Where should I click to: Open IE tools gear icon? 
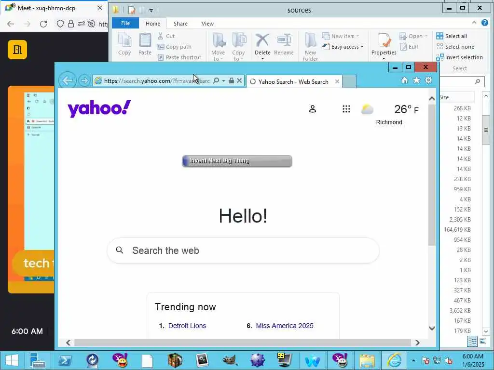point(428,80)
